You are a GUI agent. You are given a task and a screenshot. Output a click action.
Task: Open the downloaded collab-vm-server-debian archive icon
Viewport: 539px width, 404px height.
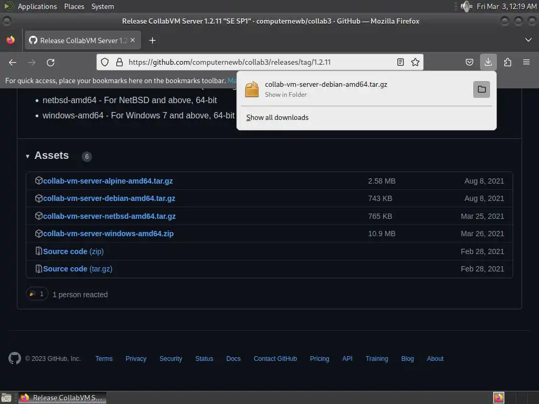pos(252,89)
